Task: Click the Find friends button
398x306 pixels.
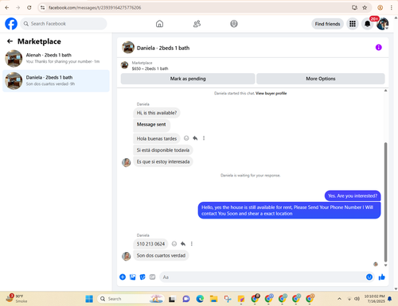Action: 327,24
